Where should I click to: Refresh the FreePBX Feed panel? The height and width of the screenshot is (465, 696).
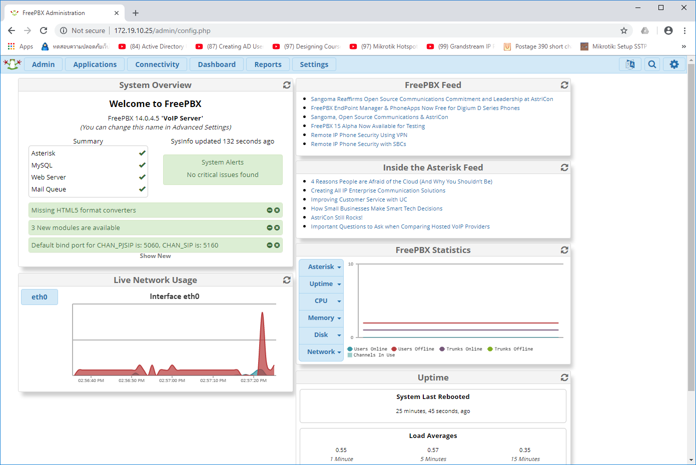coord(564,85)
